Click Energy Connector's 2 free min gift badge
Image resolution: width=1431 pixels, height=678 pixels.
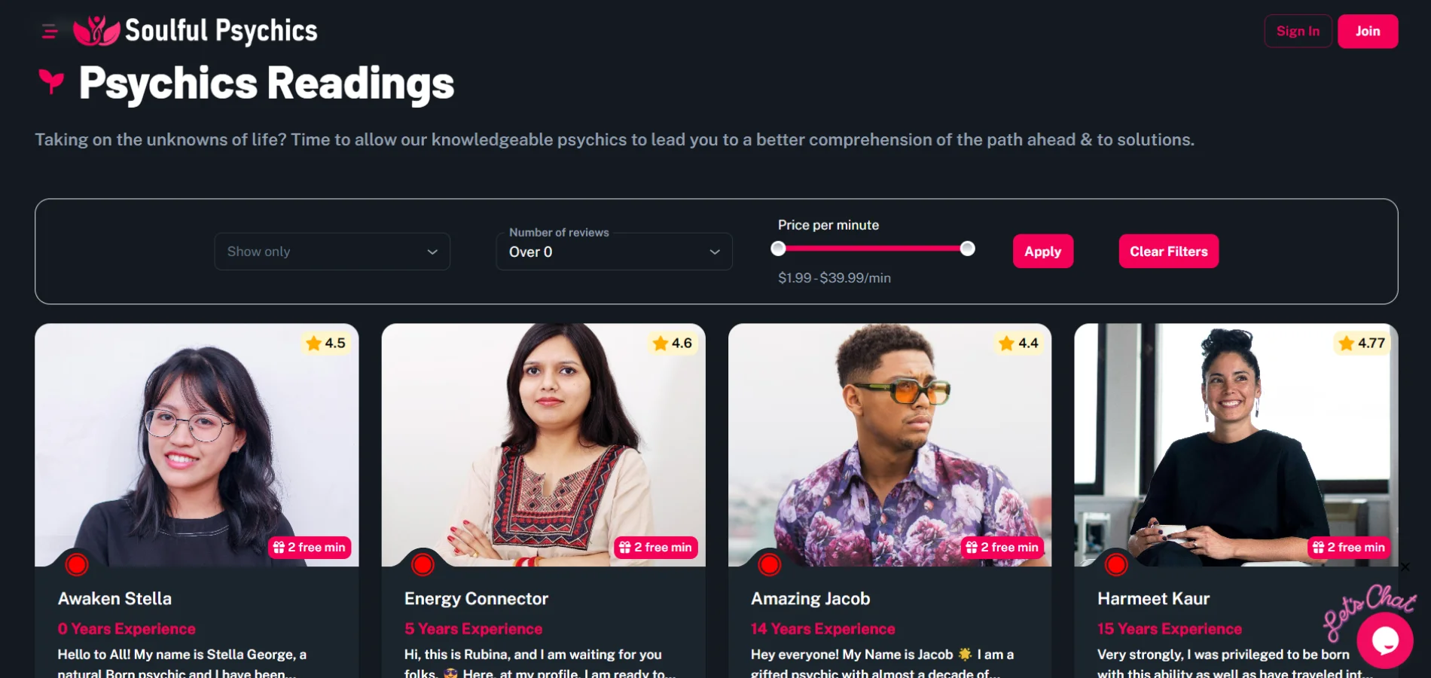[x=656, y=548]
